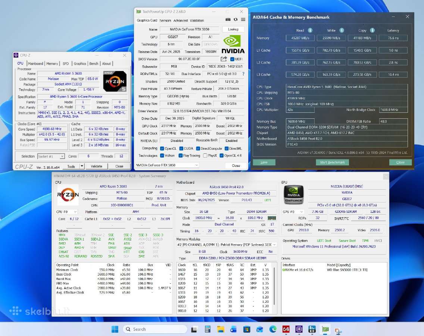Switch to the Mainboard tab in CPU-Z
The width and height of the screenshot is (424, 336).
click(35, 63)
